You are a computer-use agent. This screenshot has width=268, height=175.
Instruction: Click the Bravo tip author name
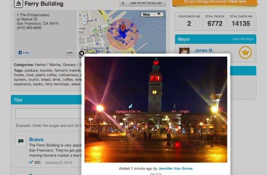click(x=36, y=139)
